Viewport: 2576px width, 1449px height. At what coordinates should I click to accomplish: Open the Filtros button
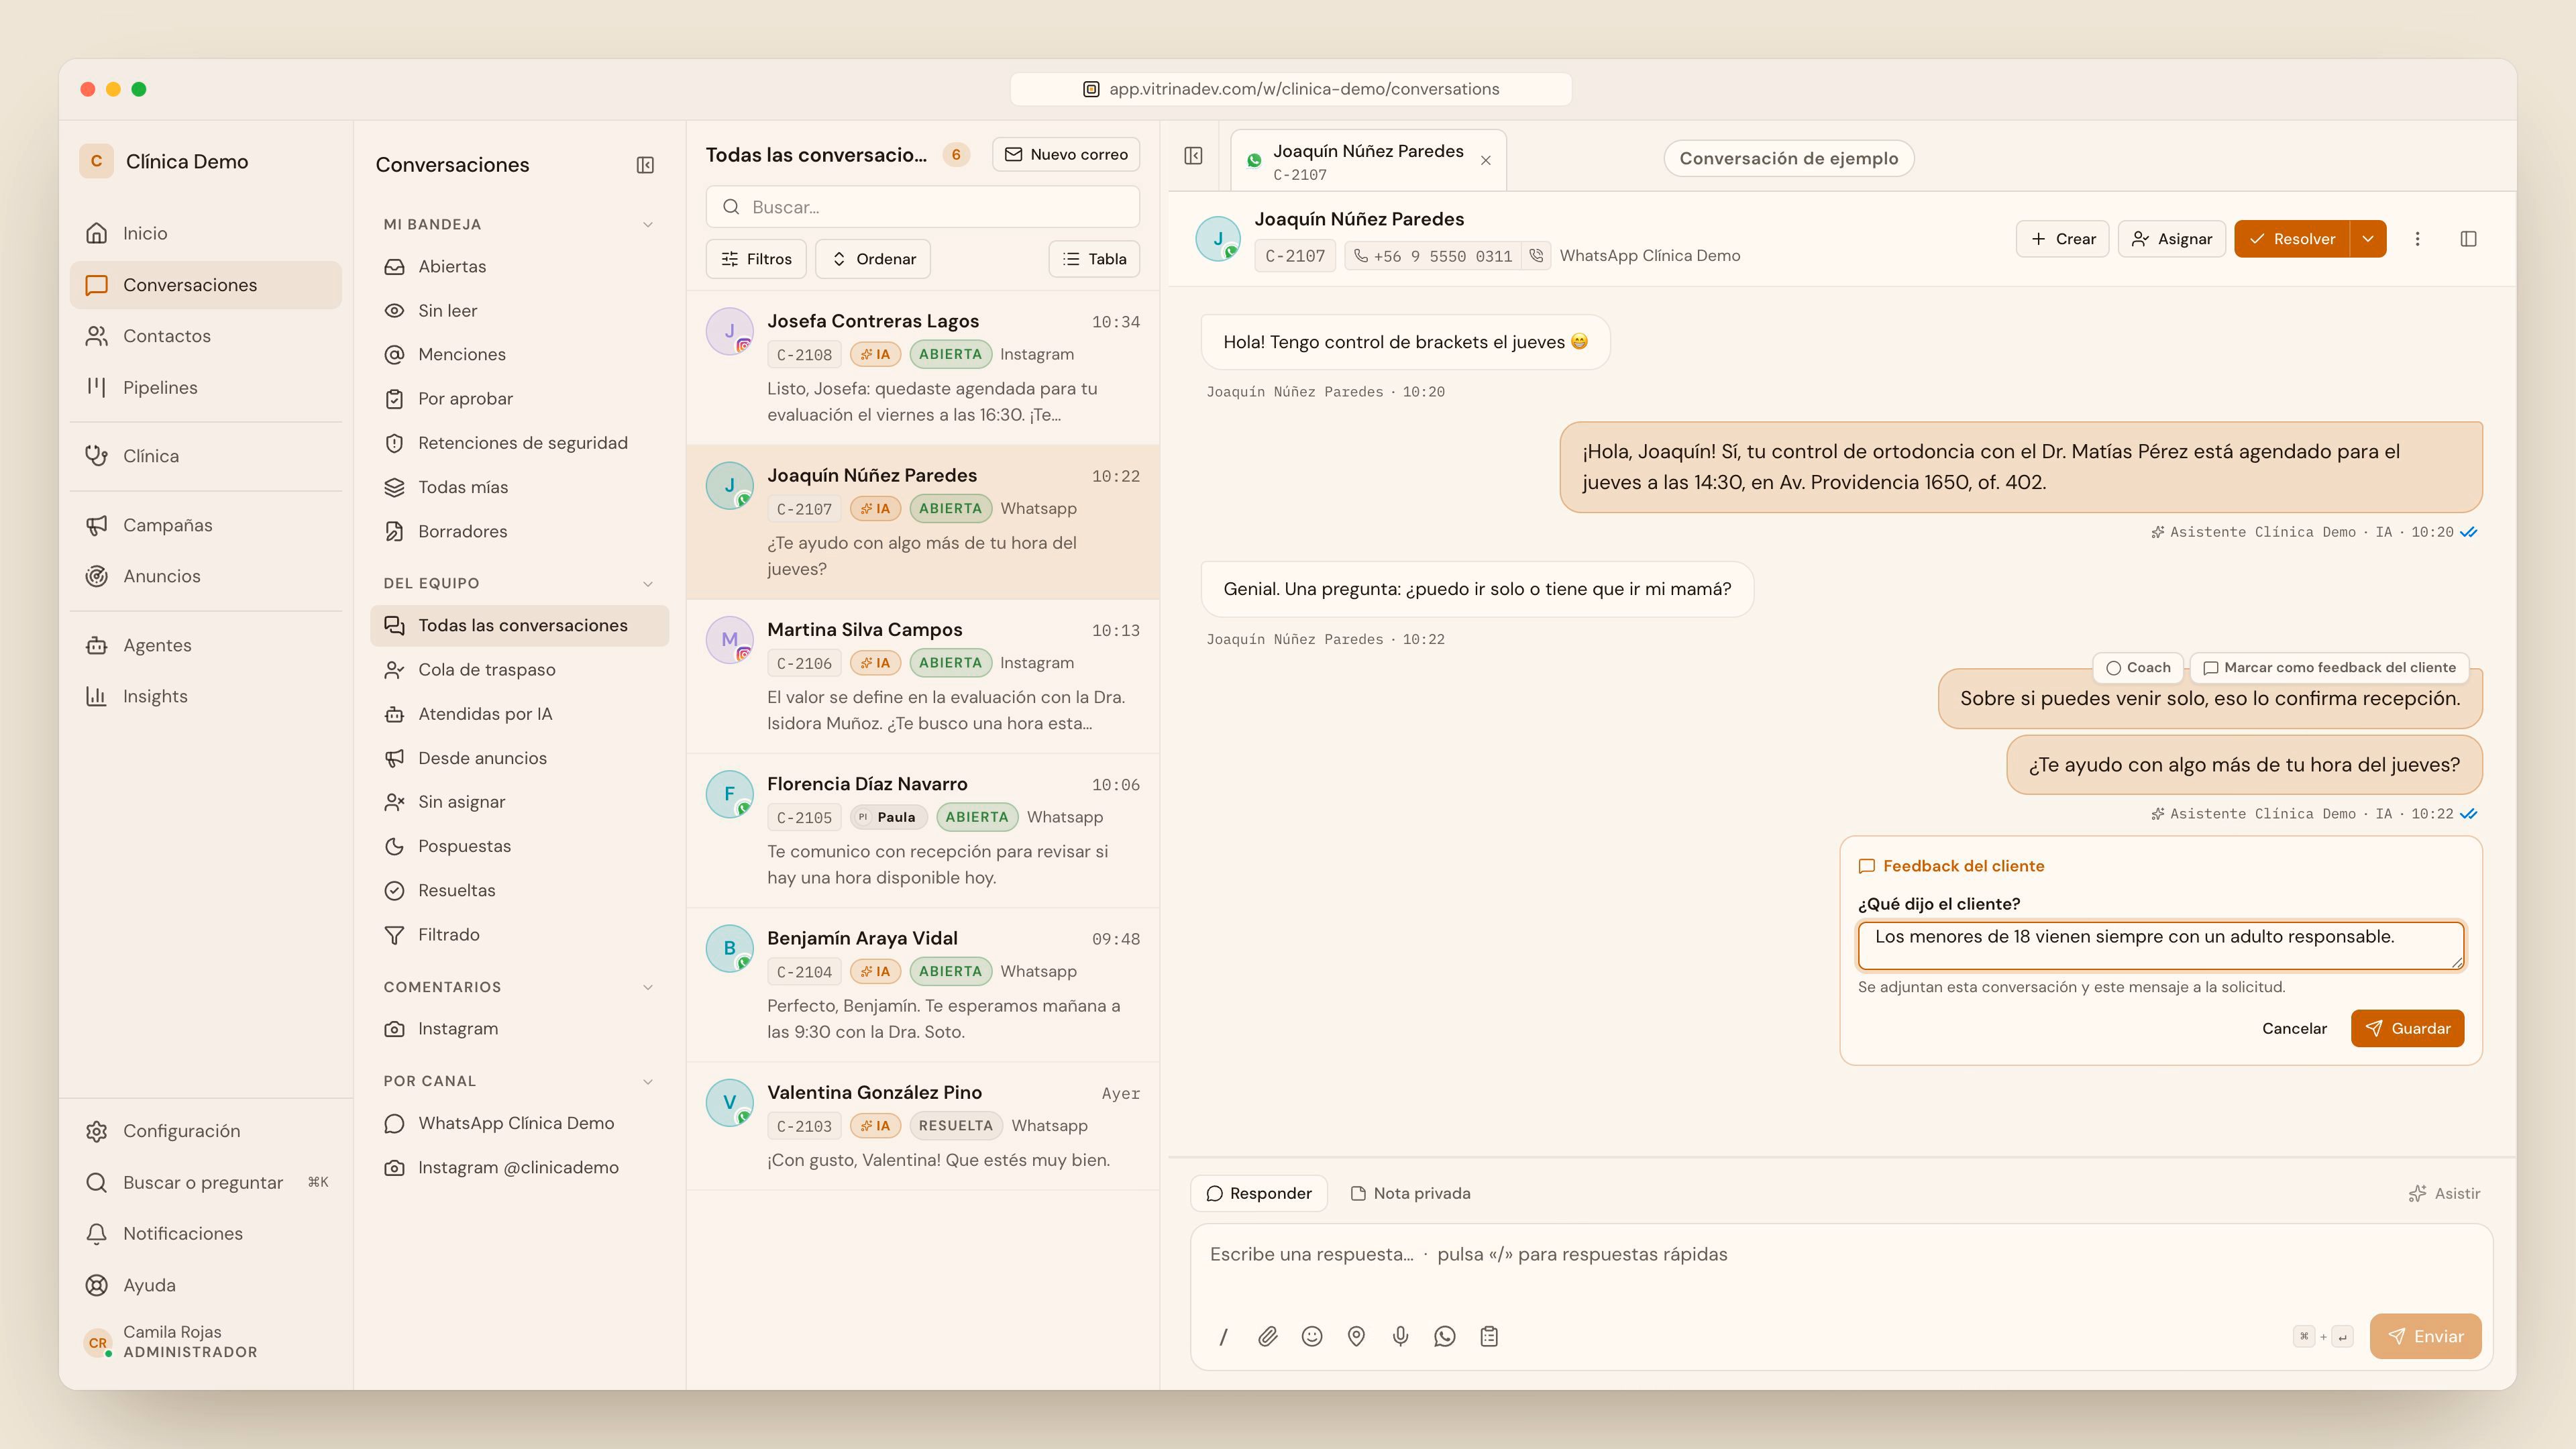(756, 259)
